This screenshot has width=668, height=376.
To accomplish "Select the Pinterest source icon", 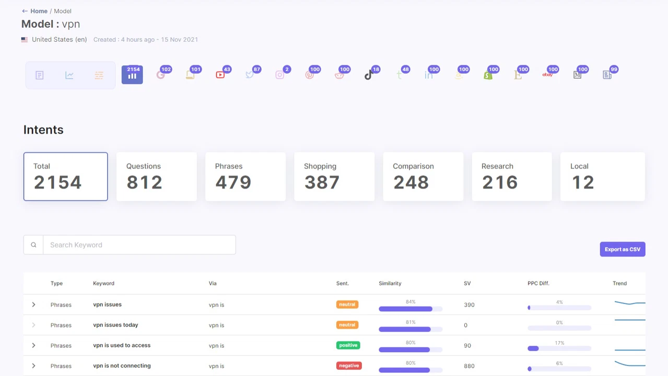I will tap(310, 75).
